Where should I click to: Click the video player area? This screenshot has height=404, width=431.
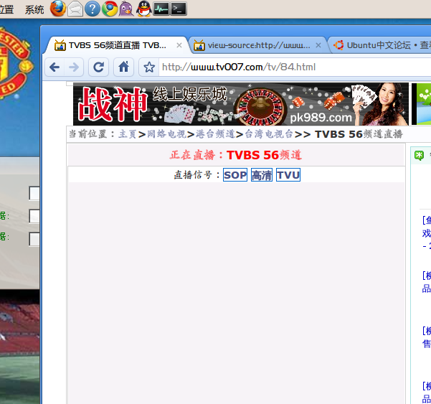237,293
